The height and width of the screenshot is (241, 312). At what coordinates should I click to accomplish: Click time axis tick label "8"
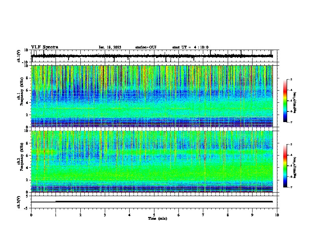pyautogui.click(x=228, y=215)
